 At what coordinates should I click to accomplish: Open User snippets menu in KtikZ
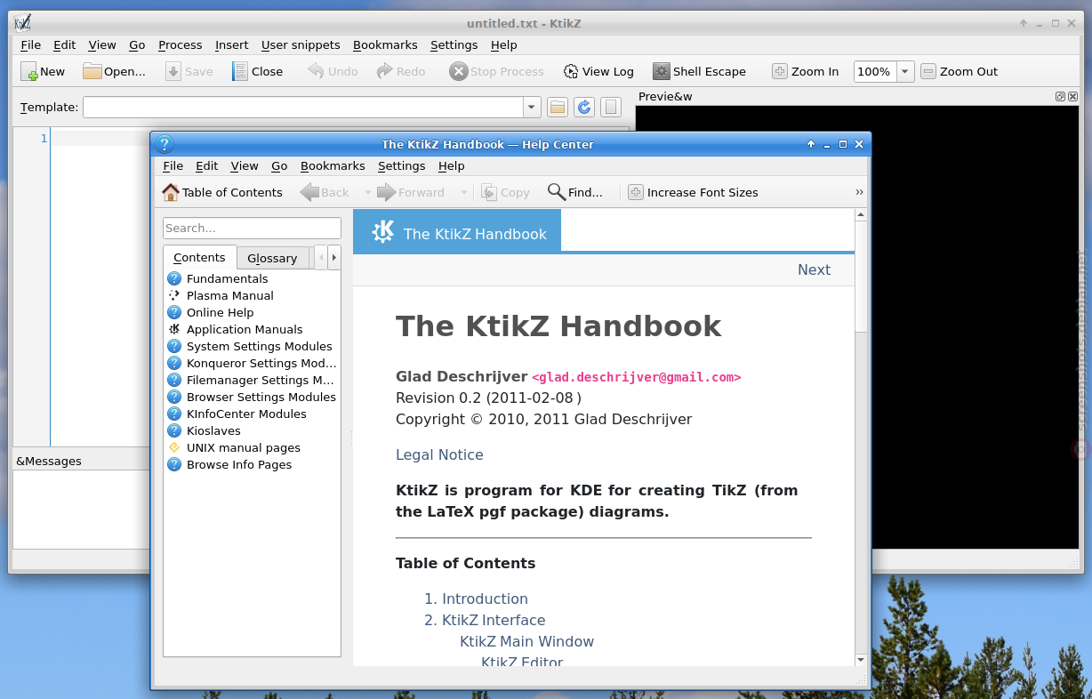coord(301,44)
